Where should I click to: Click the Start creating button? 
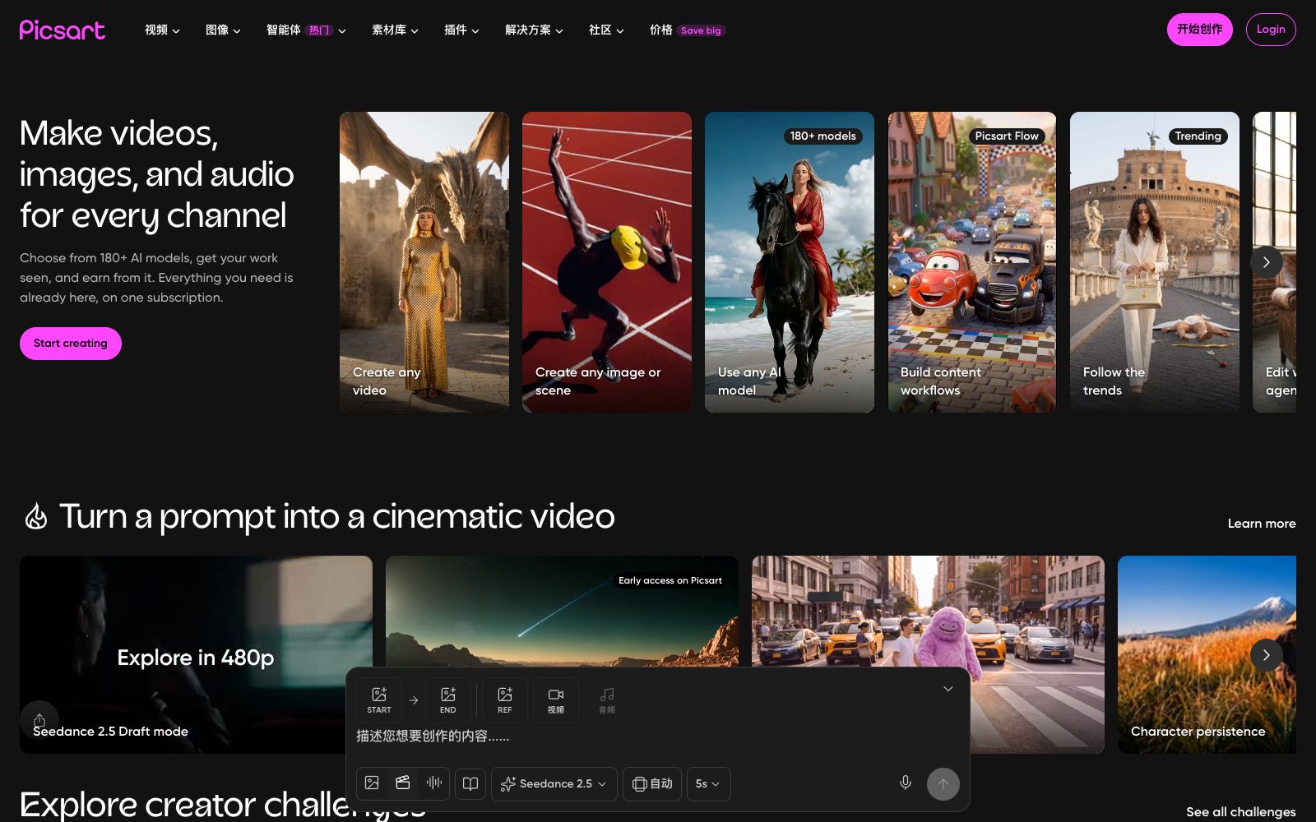(71, 344)
